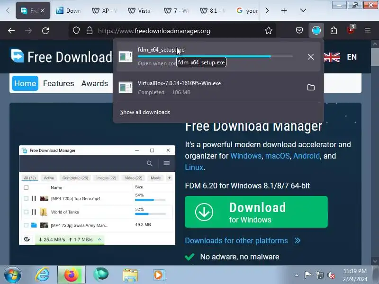Viewport: 379px width, 284px height.
Task: Click the page scrollbar down arrow
Action: [x=375, y=261]
